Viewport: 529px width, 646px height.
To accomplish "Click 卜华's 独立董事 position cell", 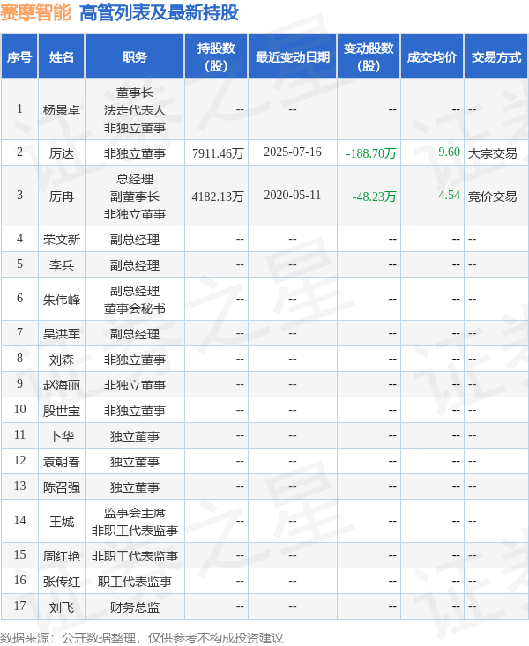I will [x=134, y=436].
